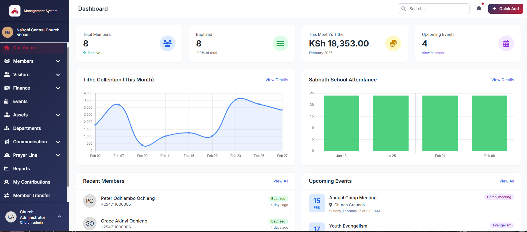Screen dimensions: 527x232
Task: Click the Na church avatar
Action: click(x=8, y=32)
